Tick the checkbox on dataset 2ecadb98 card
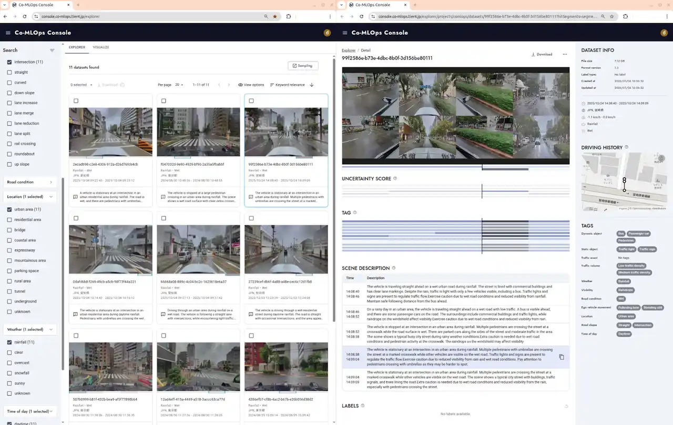The width and height of the screenshot is (673, 425). 76,101
